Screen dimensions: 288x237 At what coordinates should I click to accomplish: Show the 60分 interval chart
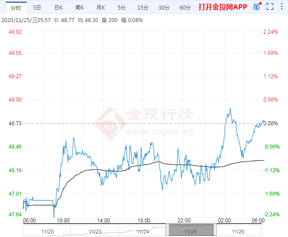(x=185, y=7)
